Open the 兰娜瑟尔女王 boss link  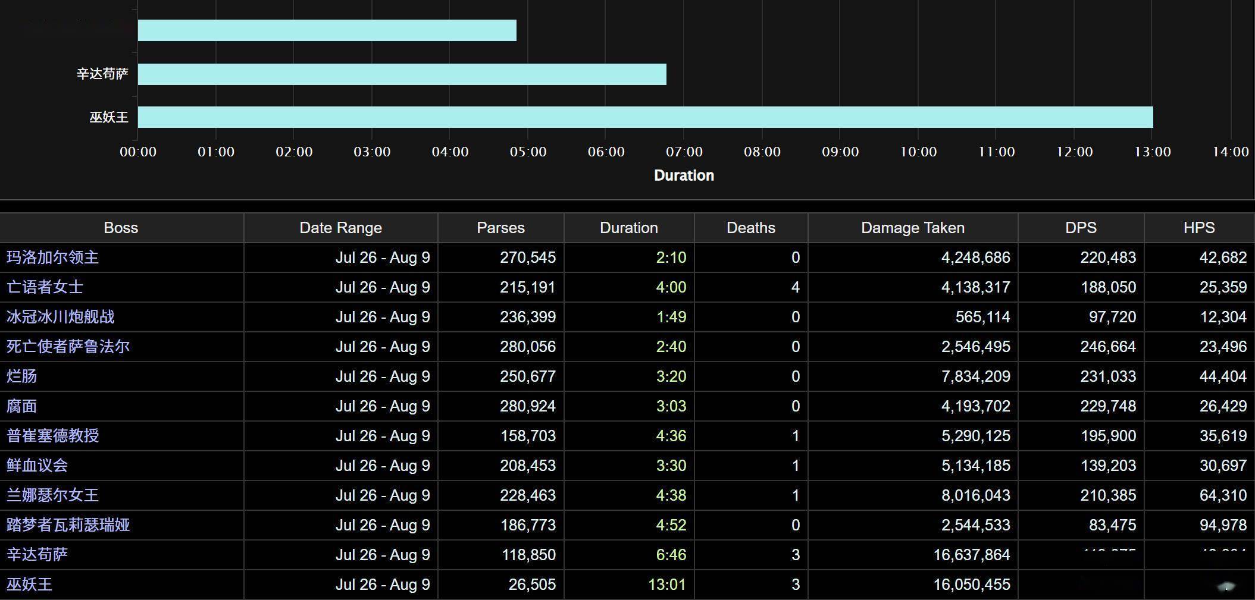click(52, 495)
